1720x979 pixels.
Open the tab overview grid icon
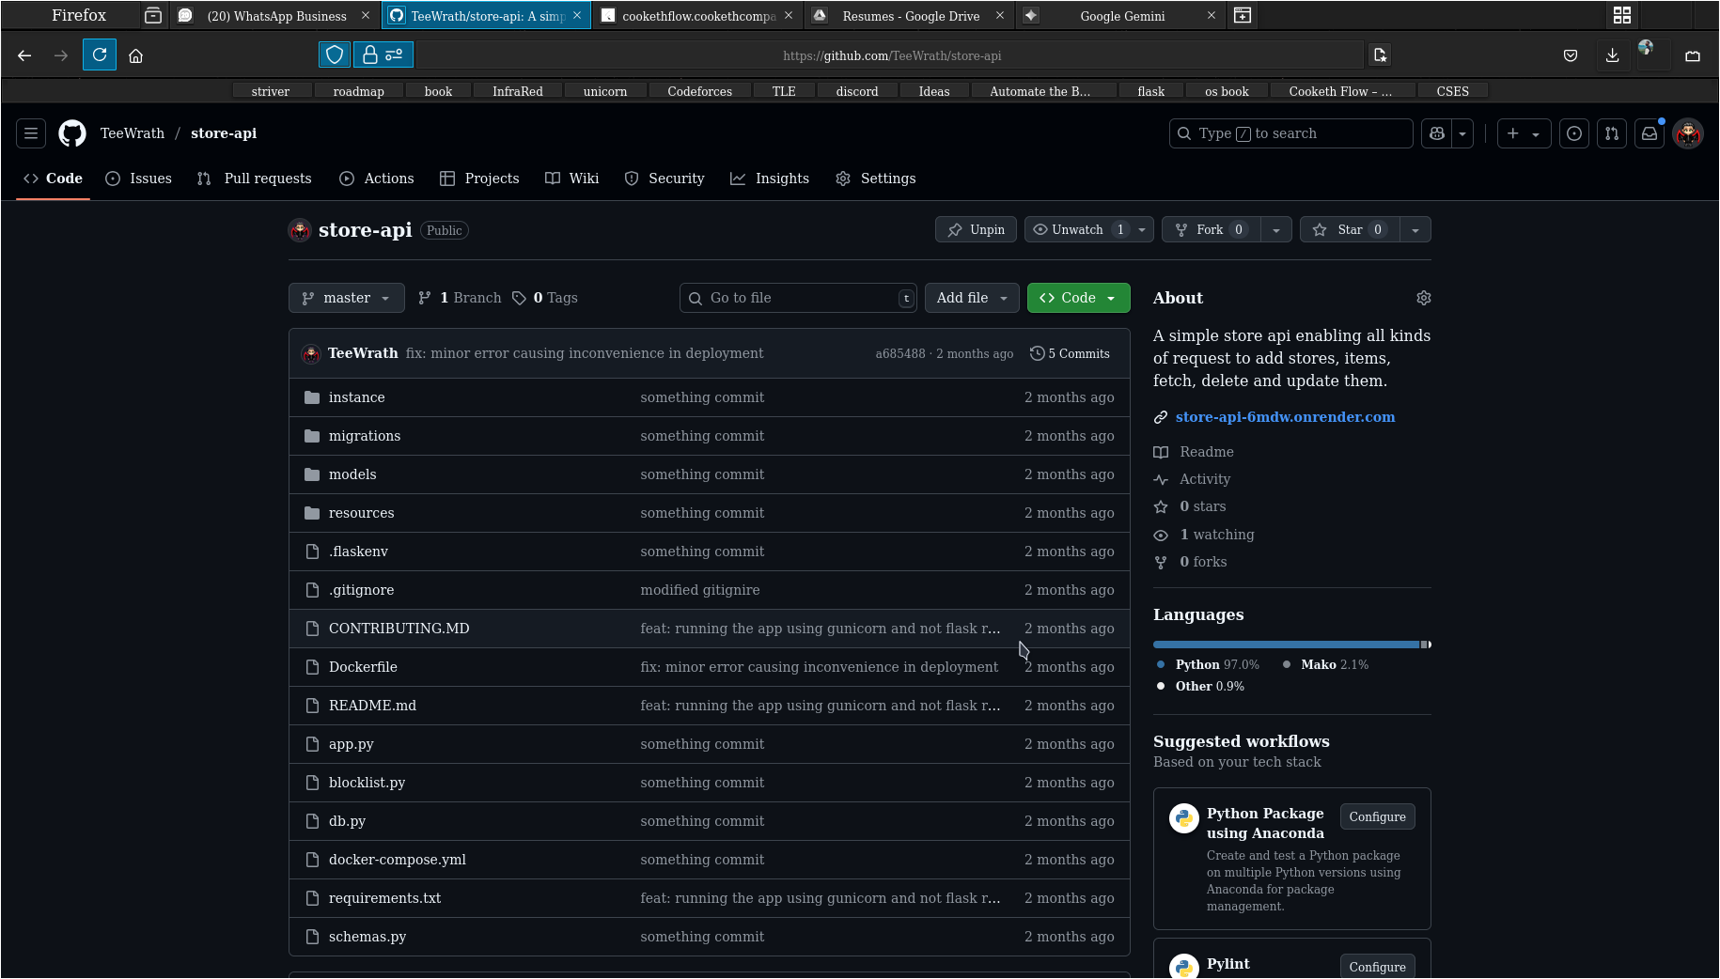tap(1622, 16)
